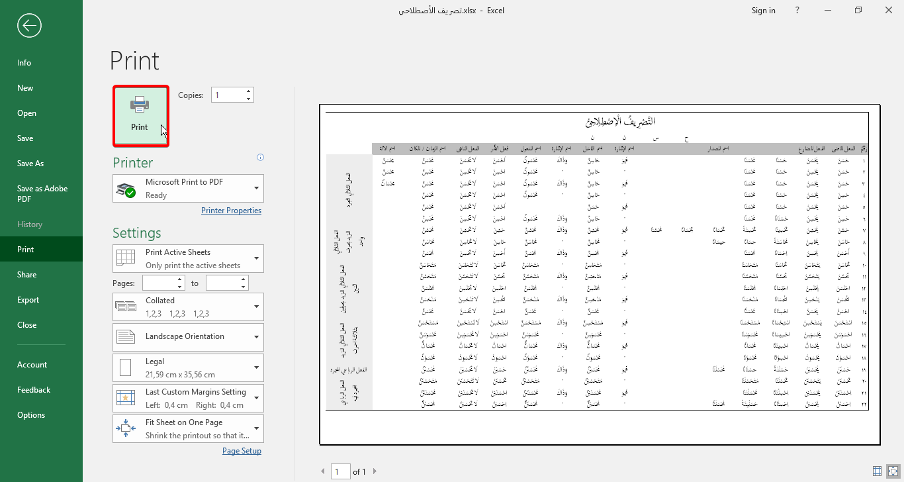Open the Legal paper size dropdown
Viewport: 904px width, 482px height.
[257, 367]
